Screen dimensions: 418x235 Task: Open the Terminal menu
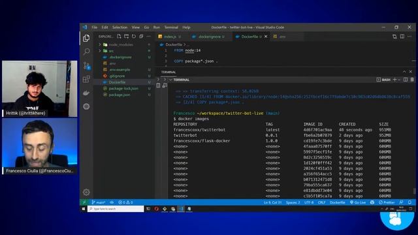[x=171, y=27]
